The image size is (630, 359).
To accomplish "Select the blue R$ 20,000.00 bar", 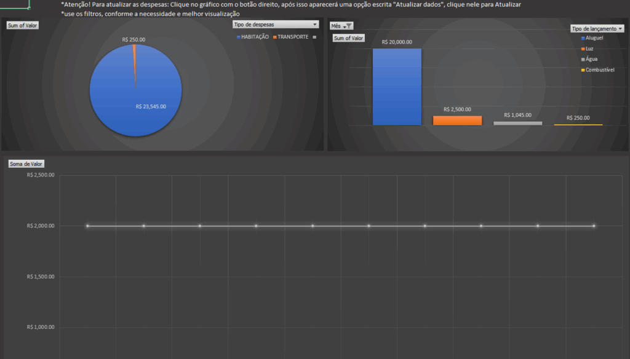I will [x=397, y=87].
